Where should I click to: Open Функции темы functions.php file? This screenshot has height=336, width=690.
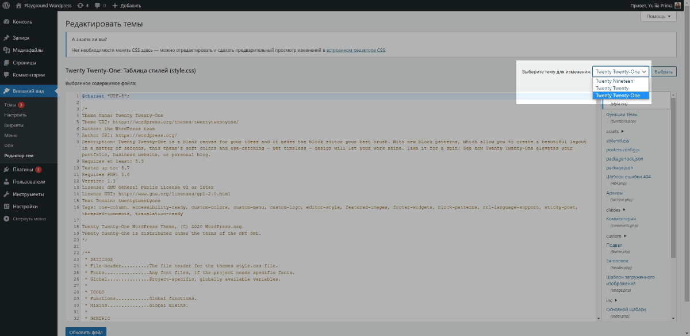point(622,117)
